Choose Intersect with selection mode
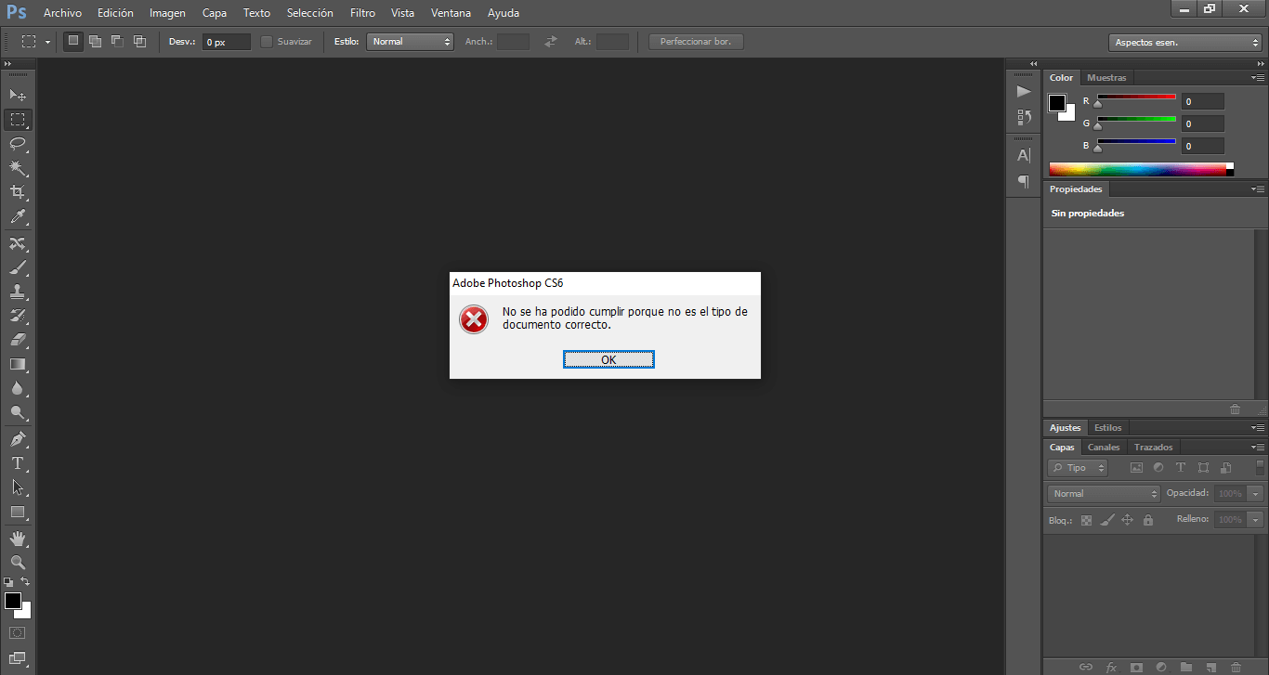This screenshot has height=675, width=1269. [x=139, y=41]
